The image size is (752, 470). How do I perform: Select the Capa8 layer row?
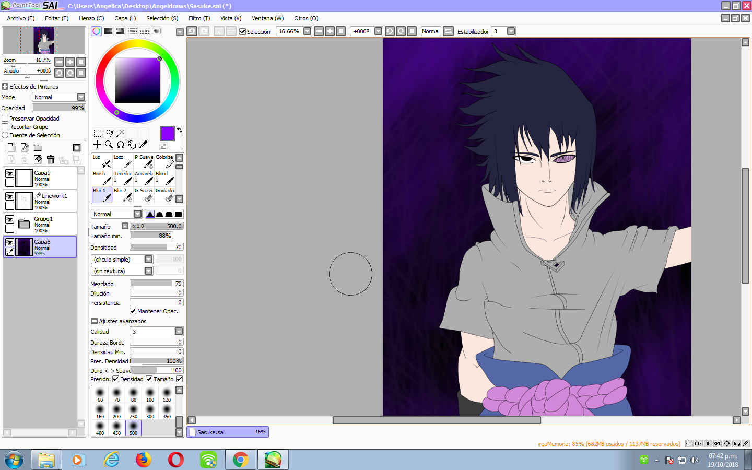pos(40,247)
